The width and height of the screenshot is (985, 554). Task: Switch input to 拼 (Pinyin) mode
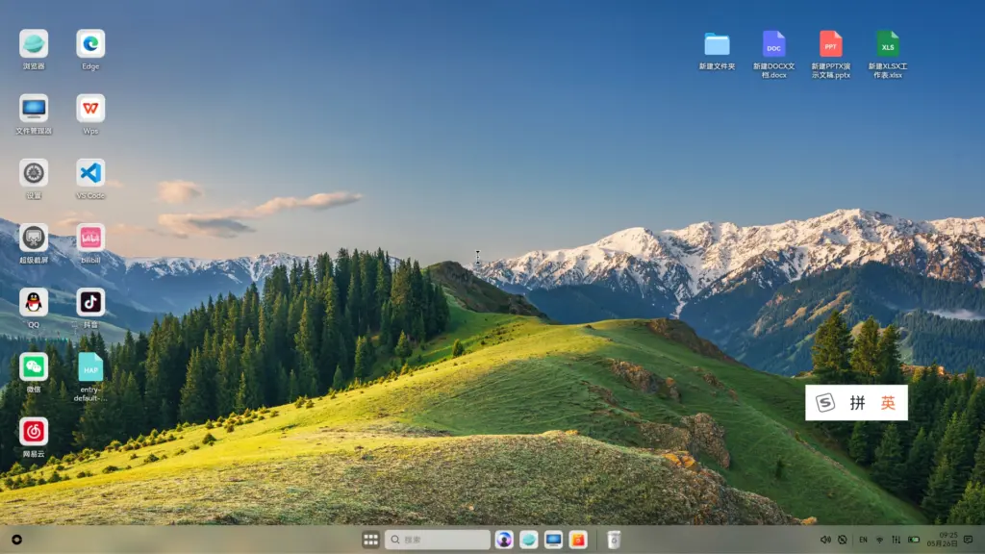pos(857,403)
